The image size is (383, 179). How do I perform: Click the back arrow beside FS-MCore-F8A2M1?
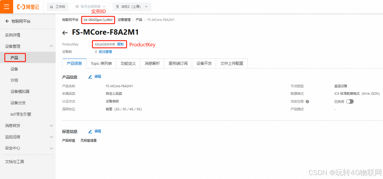coord(65,33)
